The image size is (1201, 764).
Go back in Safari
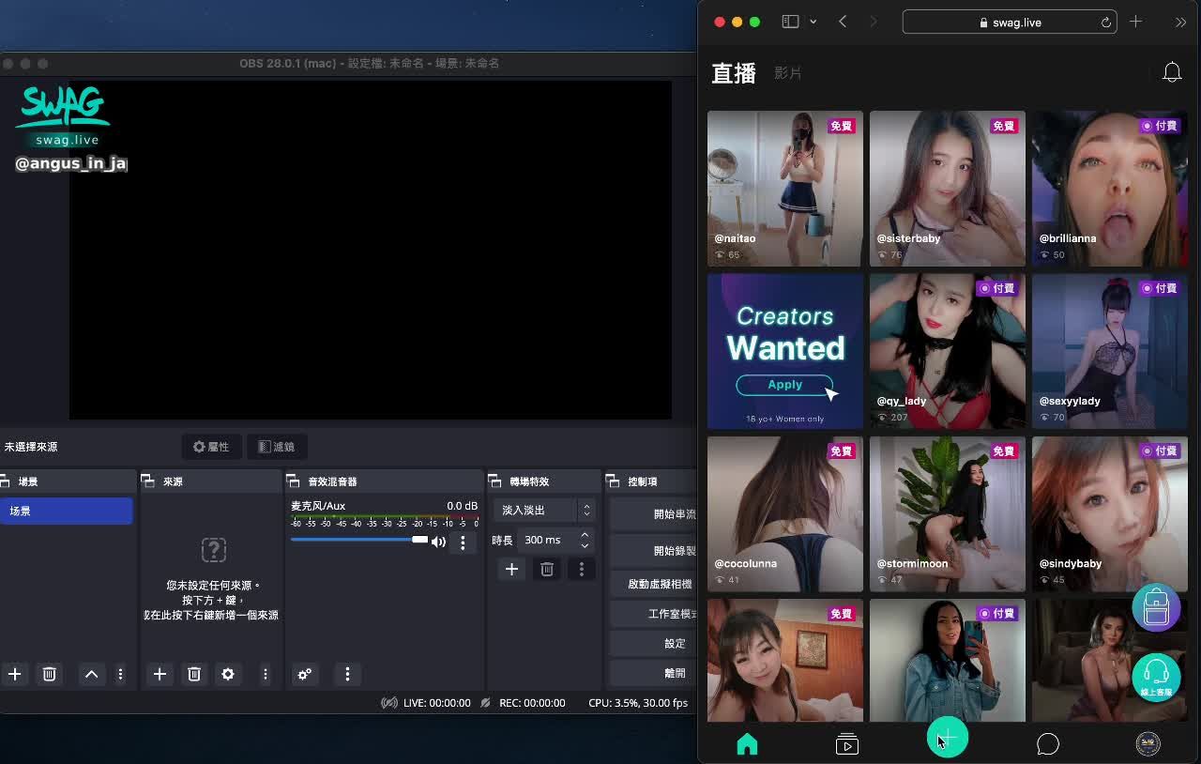click(x=843, y=22)
